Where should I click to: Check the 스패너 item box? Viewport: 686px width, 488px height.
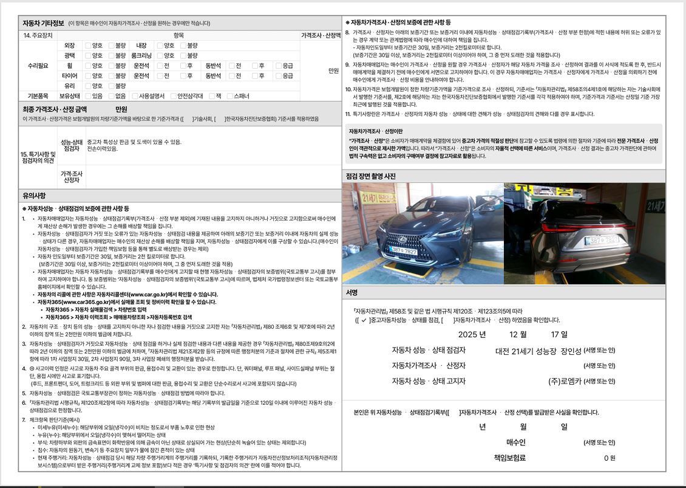pyautogui.click(x=229, y=96)
